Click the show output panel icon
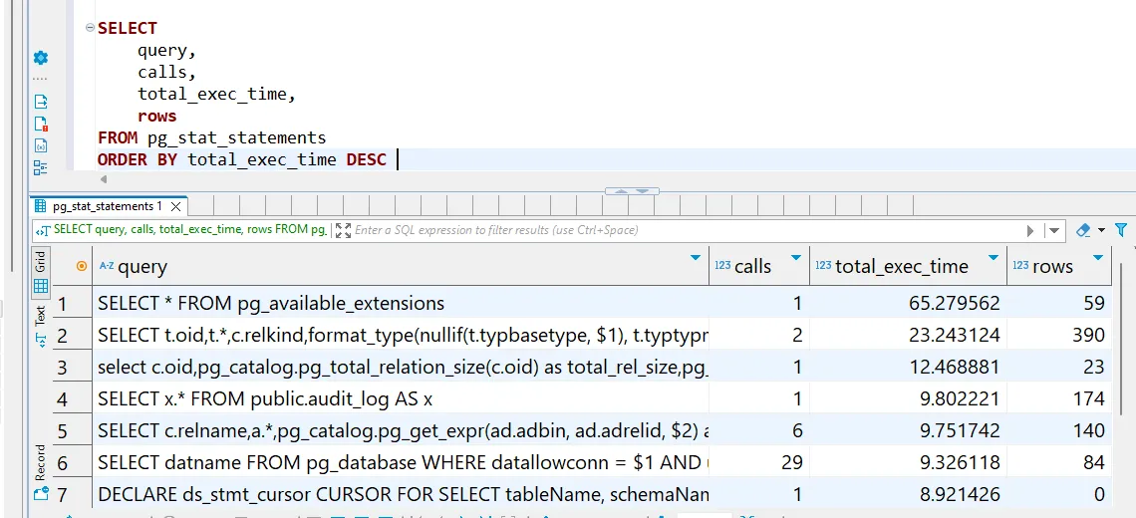The width and height of the screenshot is (1136, 518). (x=41, y=102)
